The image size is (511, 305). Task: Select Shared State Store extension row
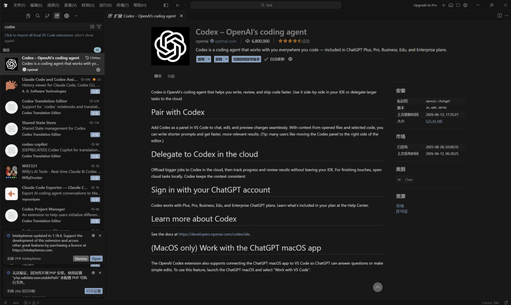pyautogui.click(x=52, y=128)
